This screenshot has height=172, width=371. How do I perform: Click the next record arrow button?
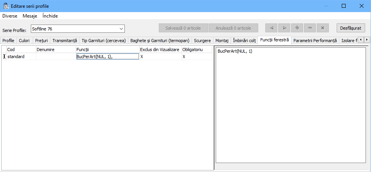284,28
